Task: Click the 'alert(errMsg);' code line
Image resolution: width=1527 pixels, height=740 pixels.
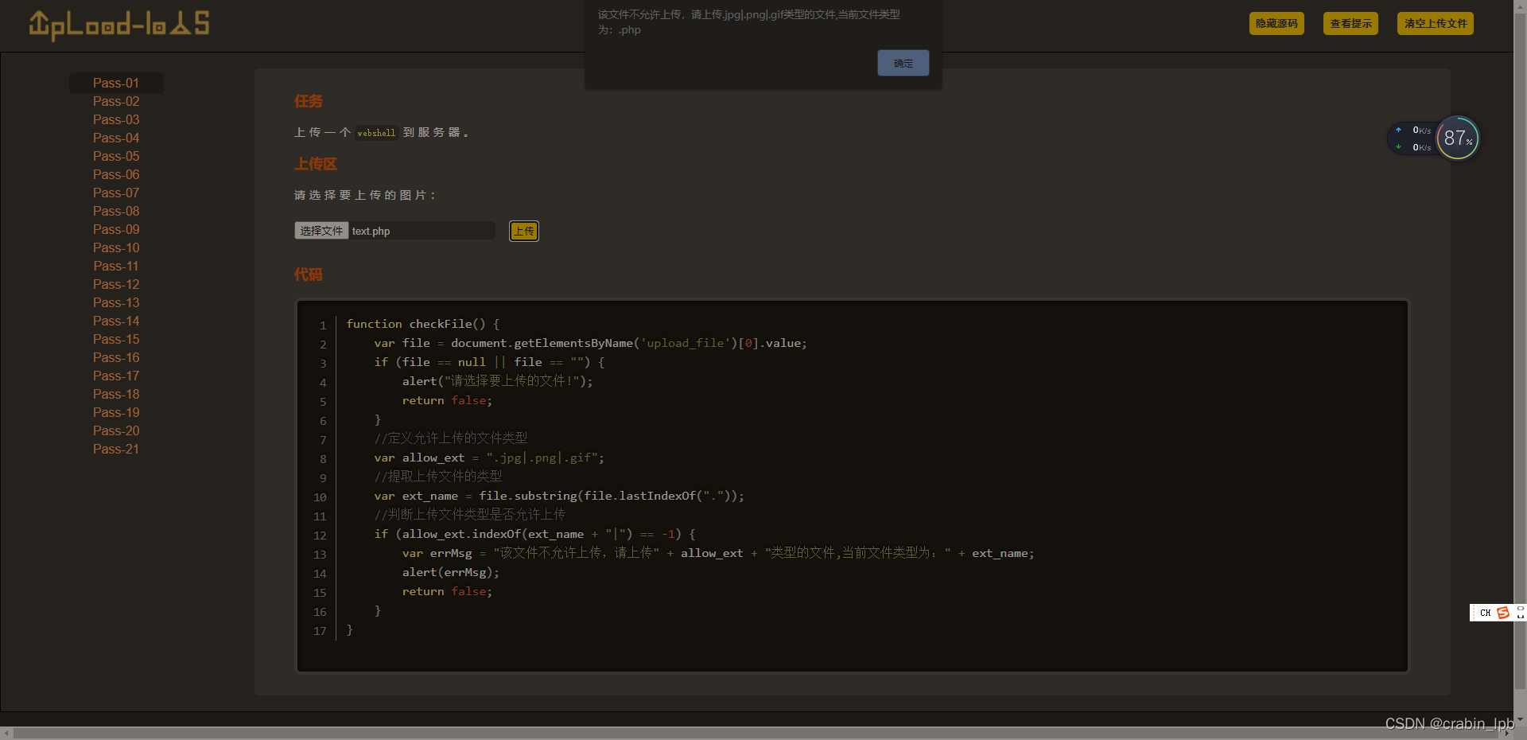Action: [451, 572]
